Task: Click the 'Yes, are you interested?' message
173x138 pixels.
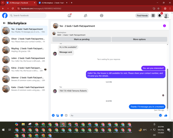Action: coord(153,68)
